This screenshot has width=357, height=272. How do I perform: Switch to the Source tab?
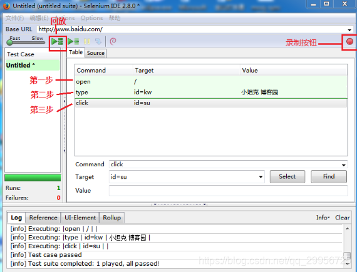(96, 53)
